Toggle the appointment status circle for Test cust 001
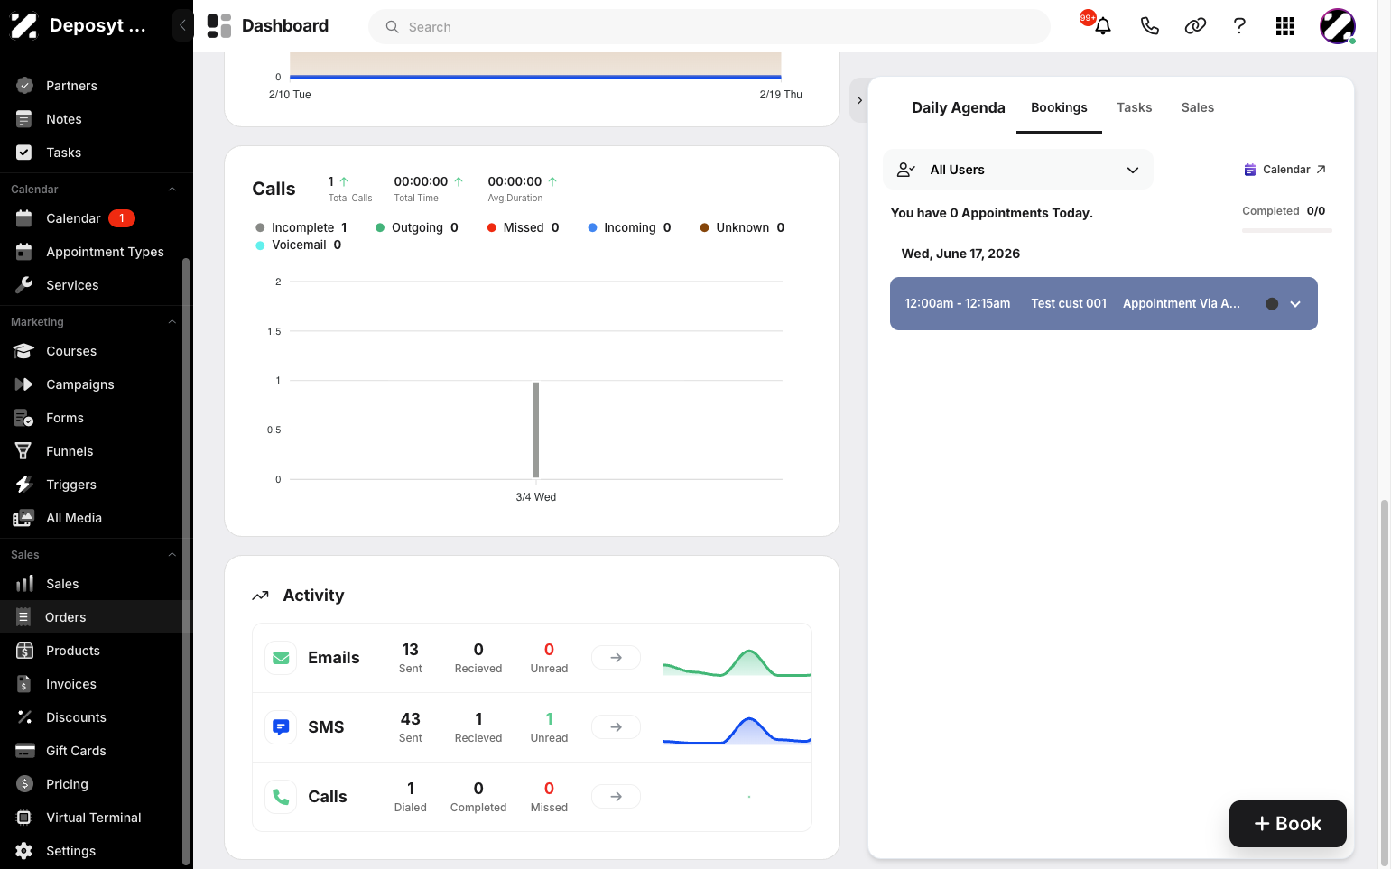This screenshot has height=869, width=1391. (1272, 304)
